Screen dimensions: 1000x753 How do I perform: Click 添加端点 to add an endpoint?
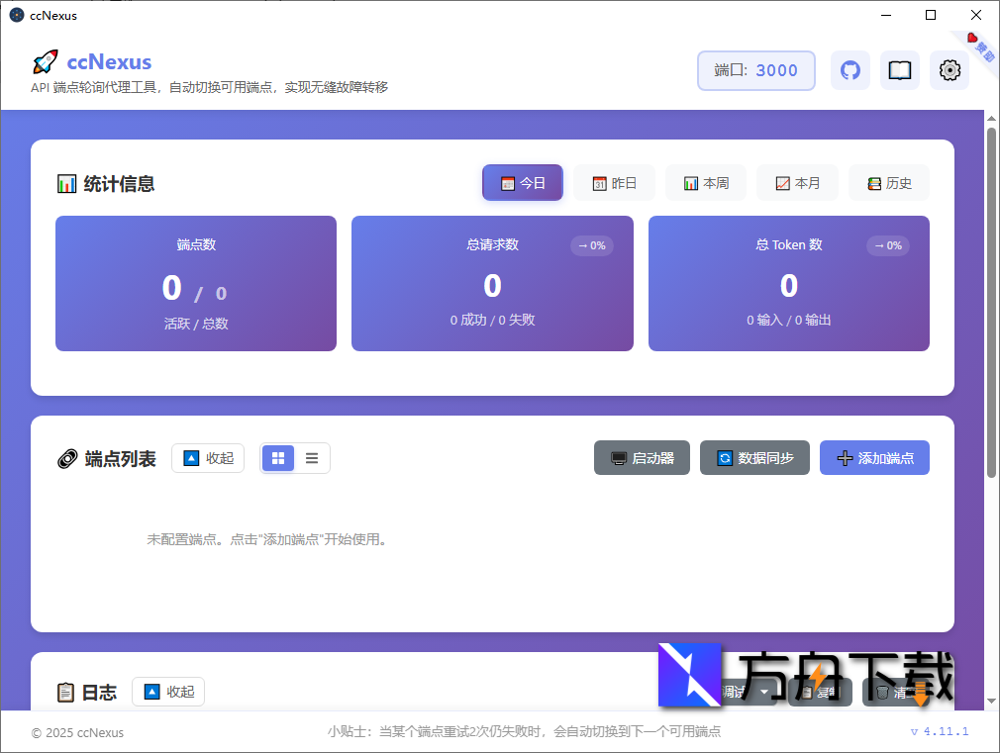point(874,457)
